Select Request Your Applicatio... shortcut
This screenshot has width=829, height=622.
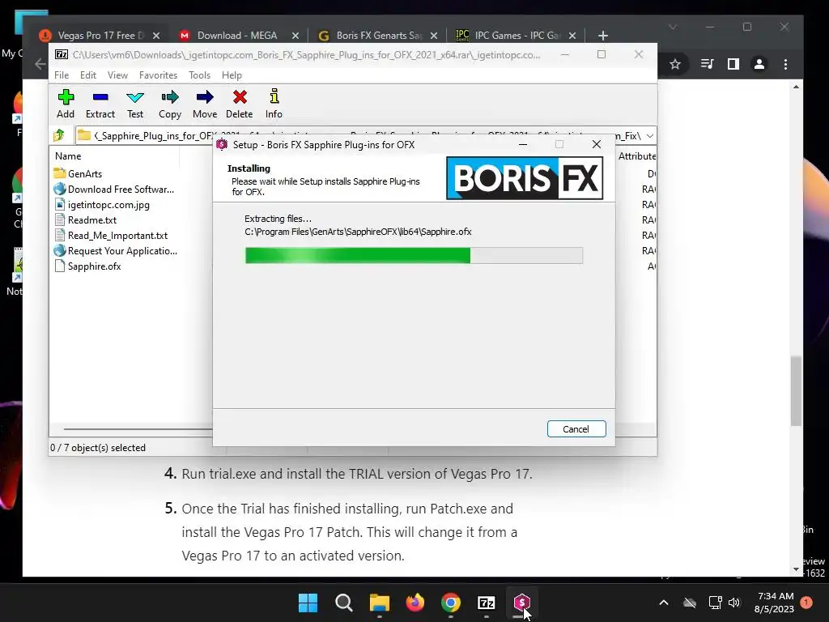tap(116, 251)
